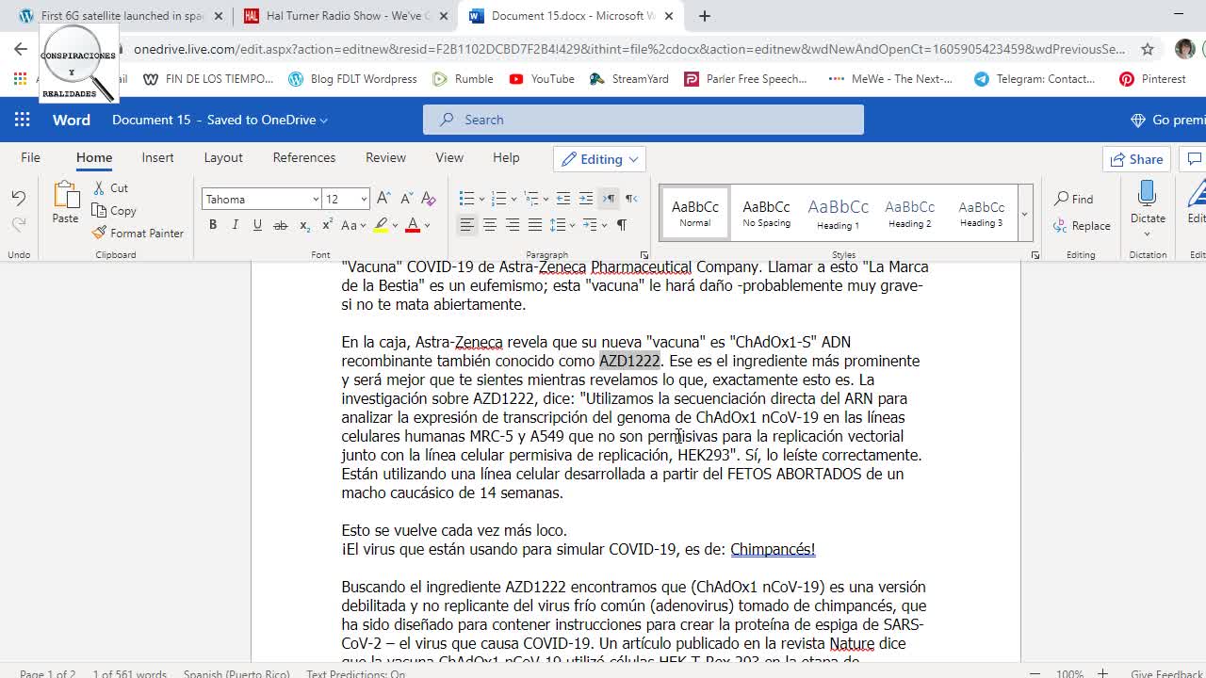Open the Review tab

coord(385,158)
